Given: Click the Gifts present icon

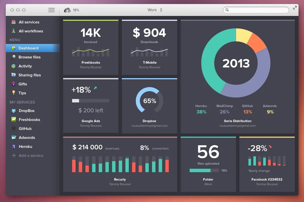Looking at the screenshot, I should click(x=13, y=84).
